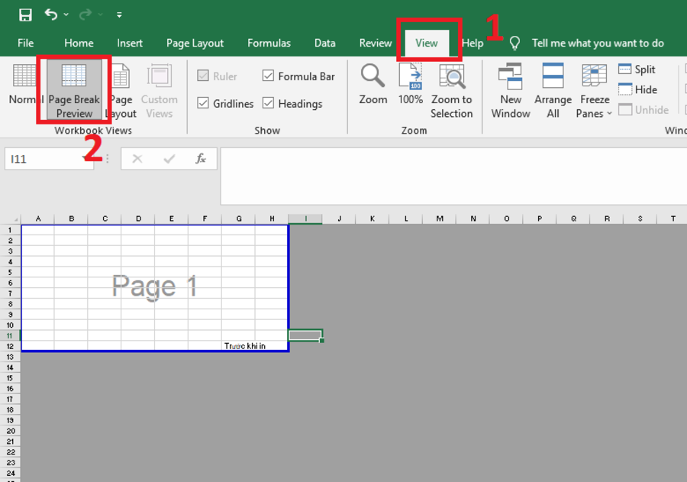The image size is (687, 482).
Task: Uncheck the Gridlines checkbox
Action: [x=203, y=103]
